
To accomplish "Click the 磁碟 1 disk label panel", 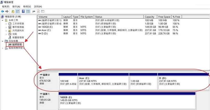I will (48, 101).
